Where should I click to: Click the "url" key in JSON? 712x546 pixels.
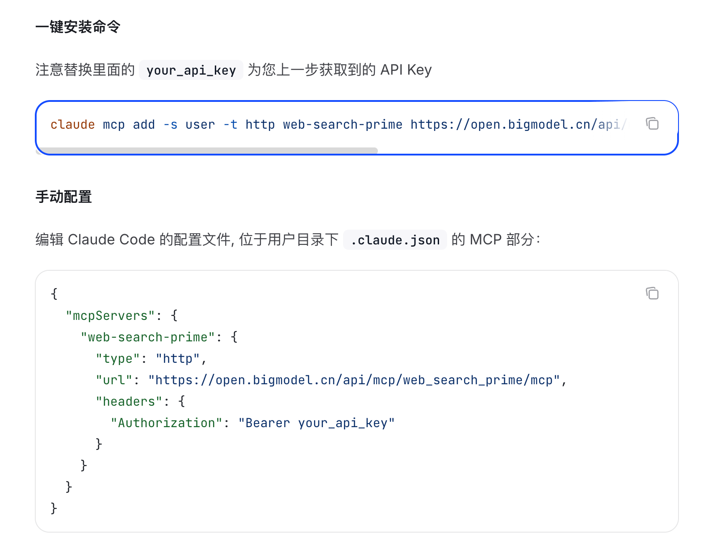tap(114, 380)
